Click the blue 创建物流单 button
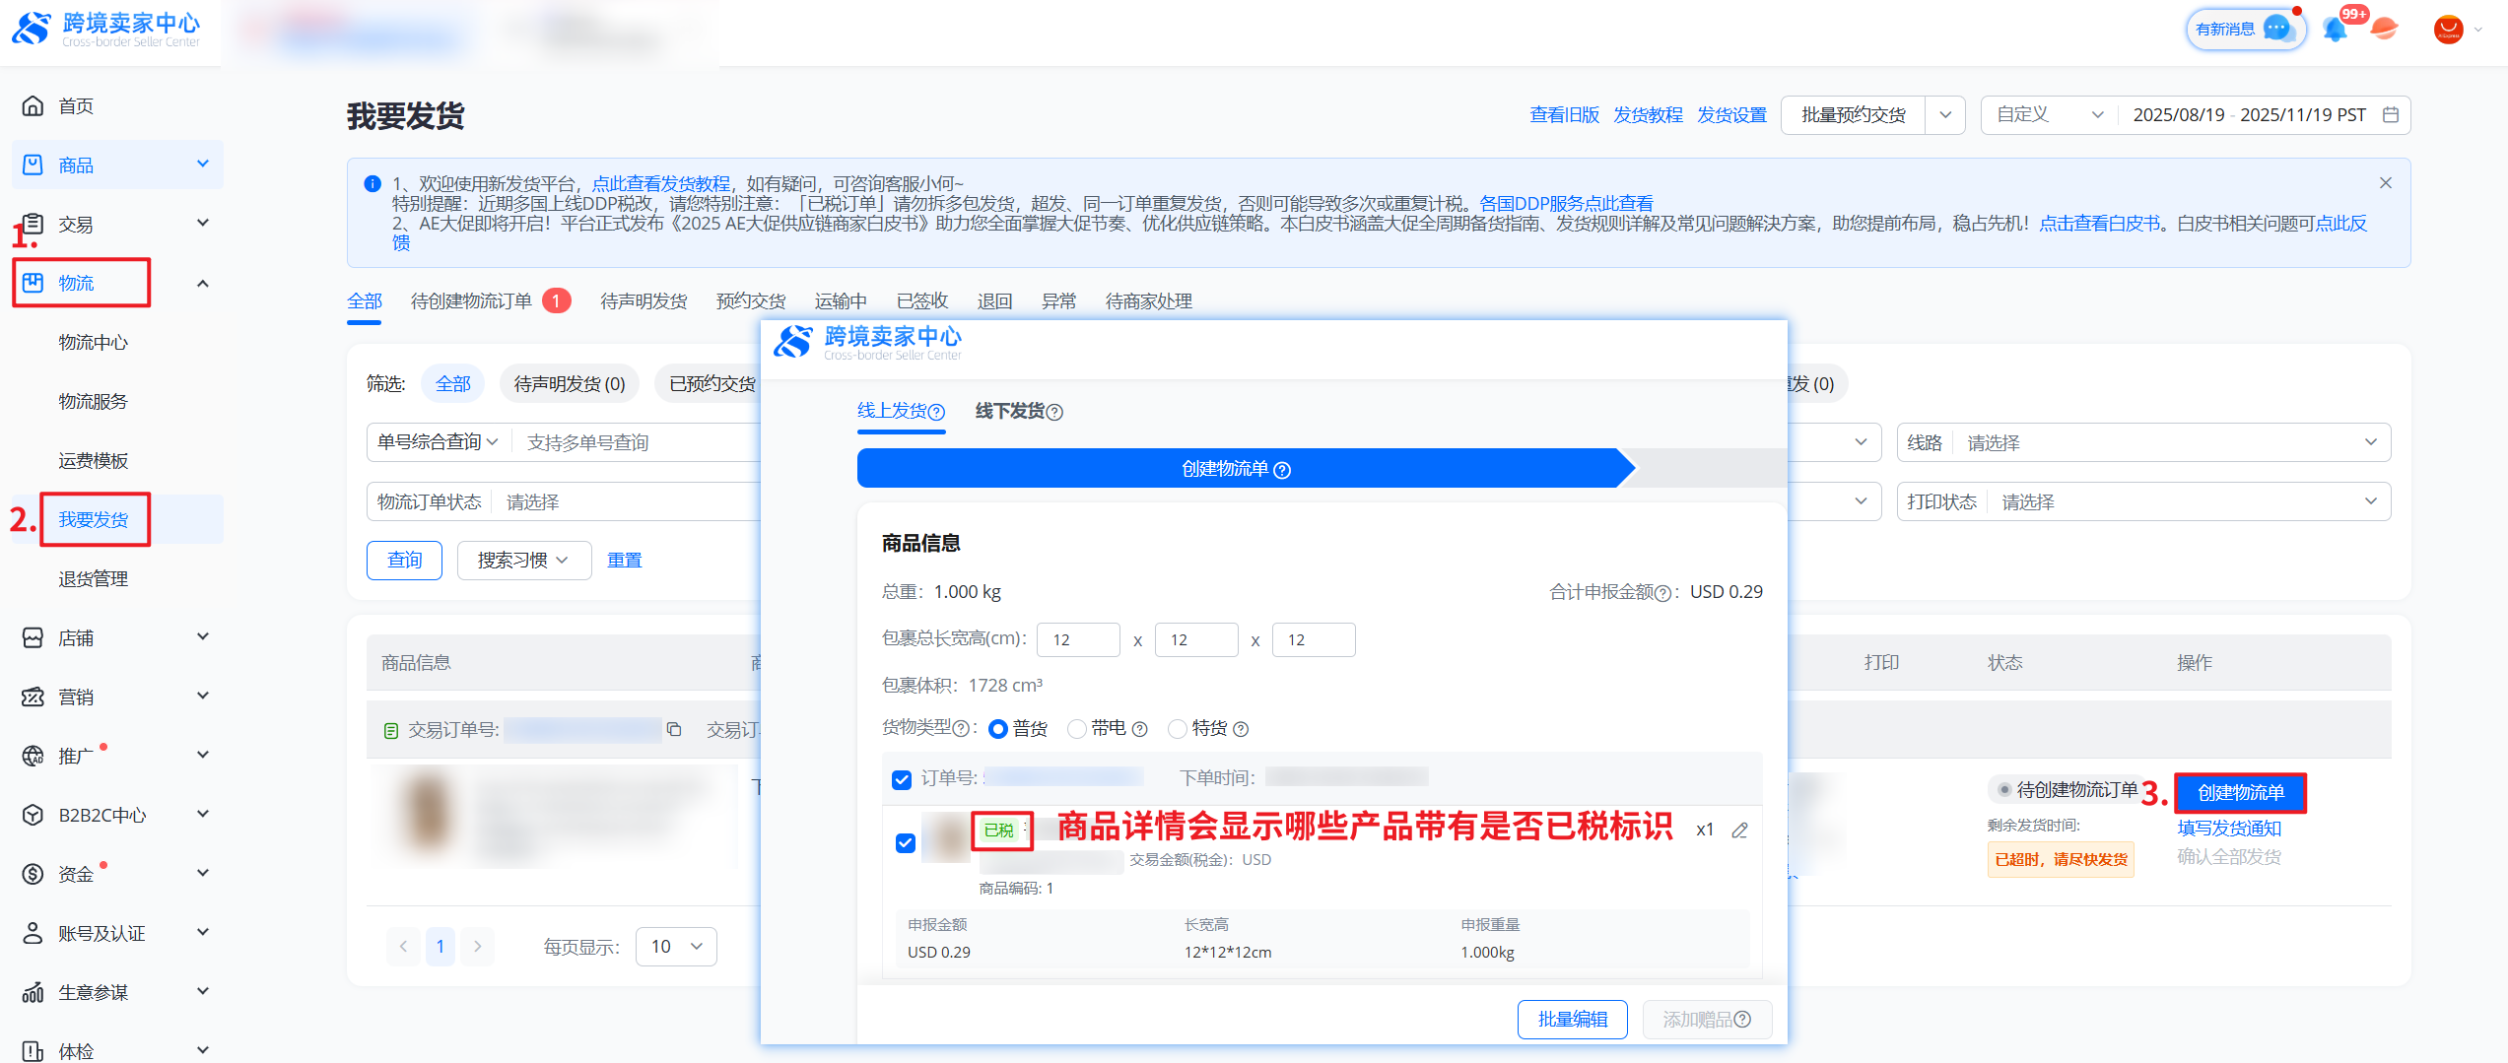The height and width of the screenshot is (1063, 2508). point(2240,793)
